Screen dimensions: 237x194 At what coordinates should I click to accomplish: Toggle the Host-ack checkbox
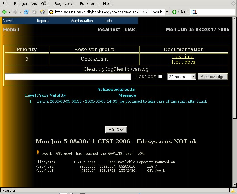[160, 77]
